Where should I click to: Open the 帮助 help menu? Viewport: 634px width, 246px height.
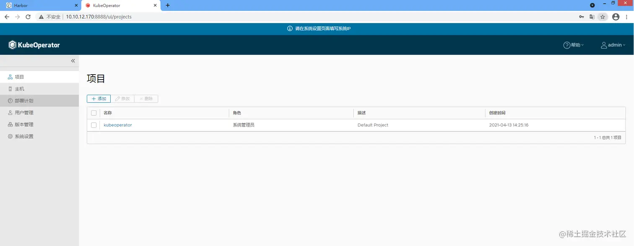[573, 45]
